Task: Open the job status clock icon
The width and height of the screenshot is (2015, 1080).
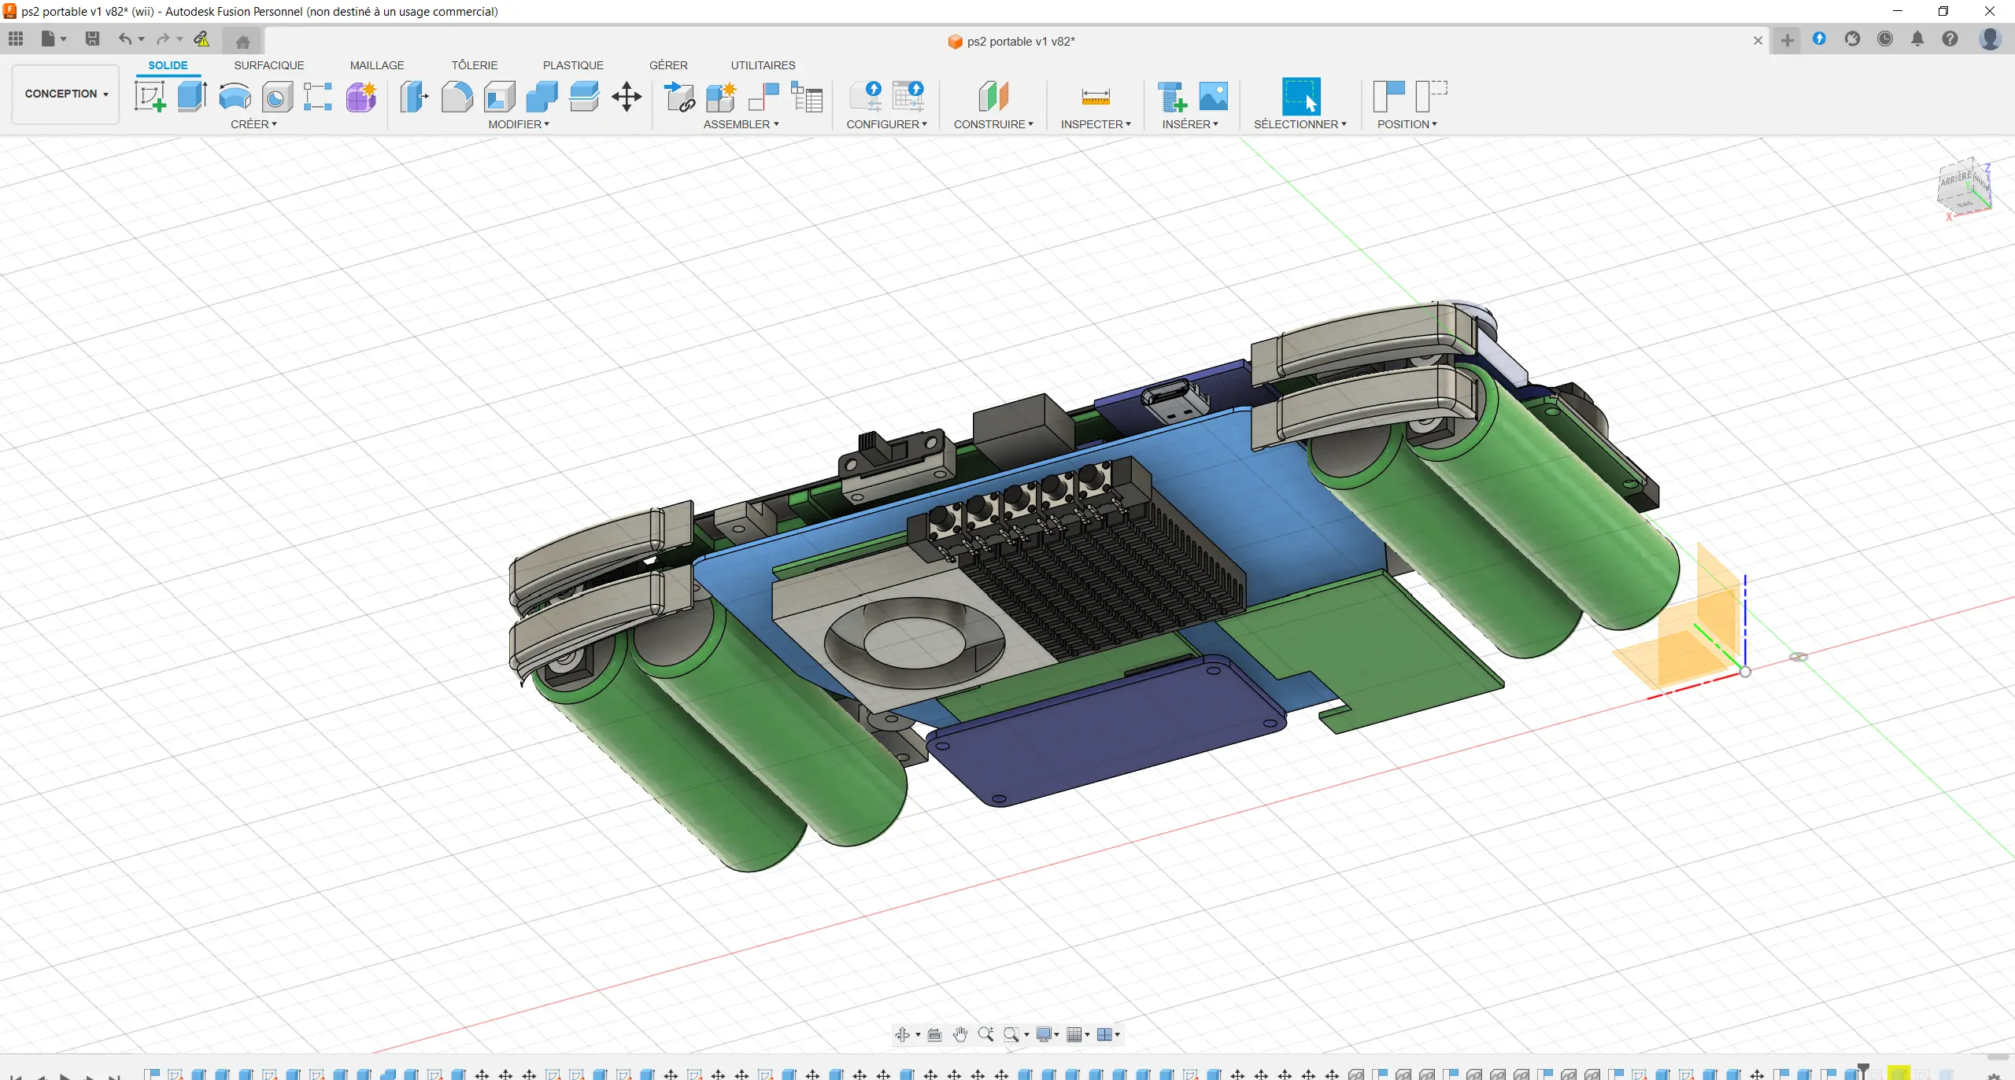Action: point(1884,39)
